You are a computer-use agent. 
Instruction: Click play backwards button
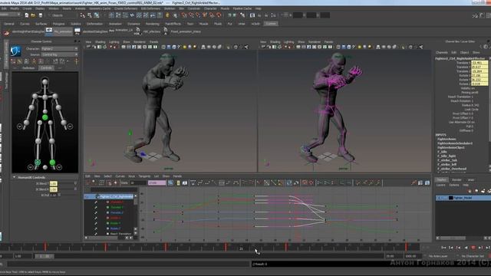pos(466,248)
